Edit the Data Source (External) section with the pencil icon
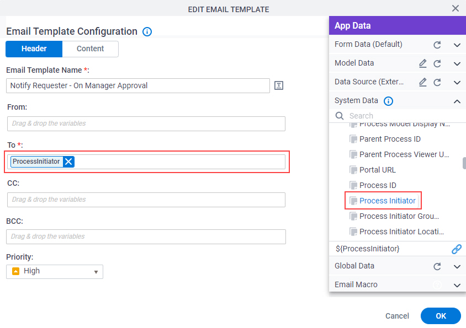The image size is (466, 328). click(x=422, y=82)
